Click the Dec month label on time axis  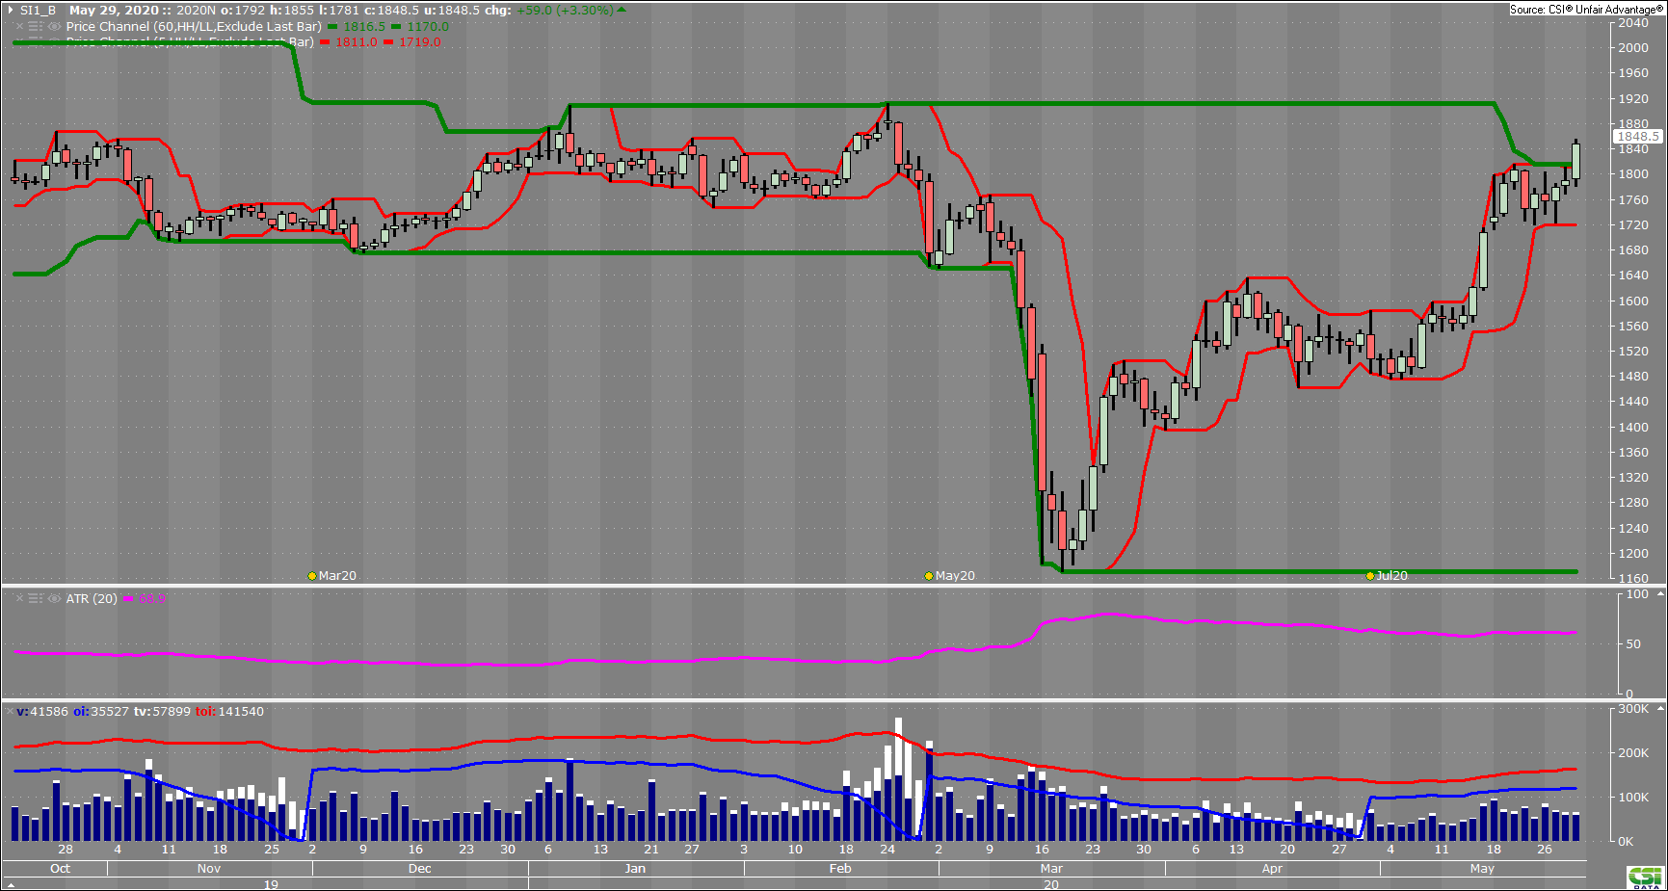coord(420,869)
